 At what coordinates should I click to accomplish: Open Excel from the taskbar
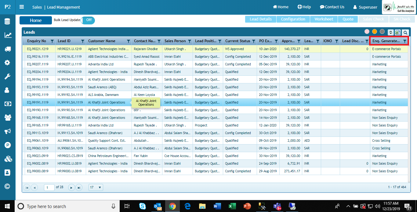coord(232,206)
